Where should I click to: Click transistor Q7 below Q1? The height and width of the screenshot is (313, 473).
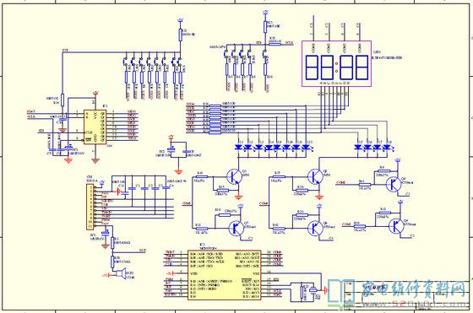(x=236, y=229)
